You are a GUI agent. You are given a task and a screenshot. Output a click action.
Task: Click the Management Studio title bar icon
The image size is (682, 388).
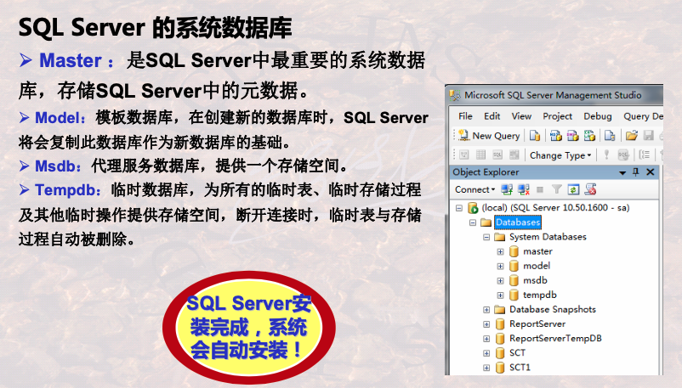[x=455, y=95]
